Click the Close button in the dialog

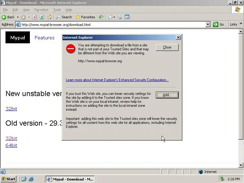pyautogui.click(x=167, y=47)
